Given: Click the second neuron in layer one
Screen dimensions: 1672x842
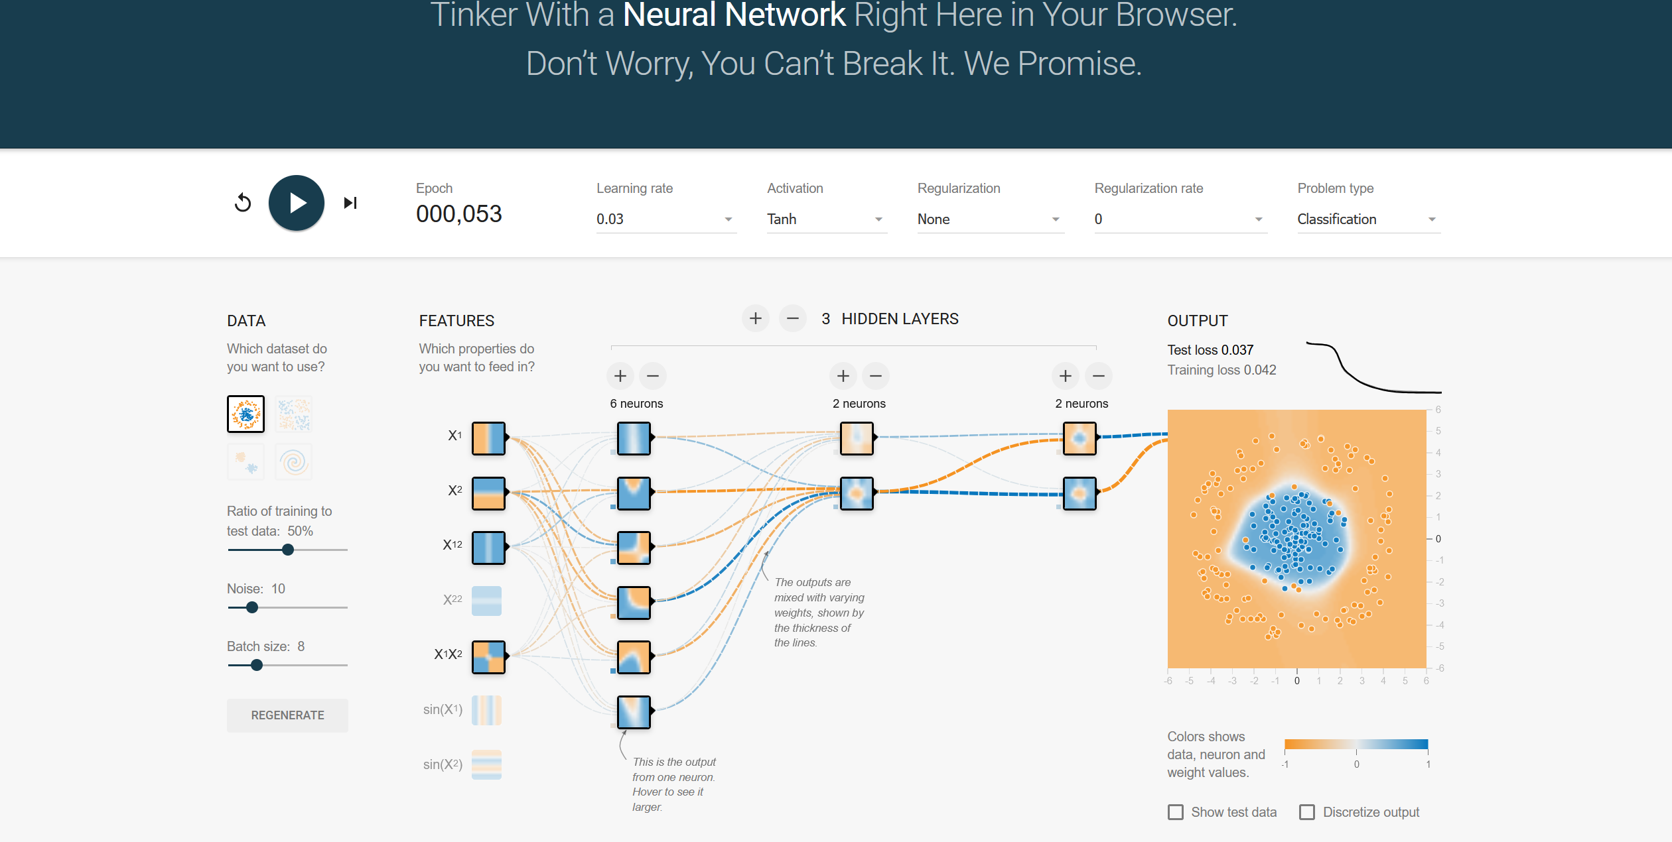Looking at the screenshot, I should pos(634,493).
